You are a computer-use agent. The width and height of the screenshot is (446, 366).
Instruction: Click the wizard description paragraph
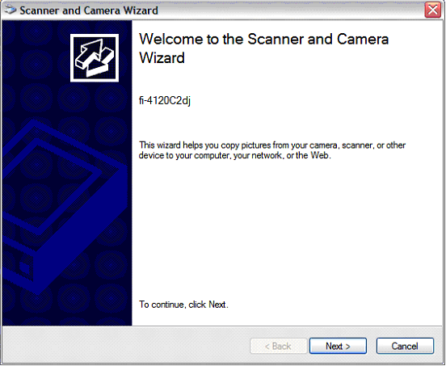click(x=272, y=150)
